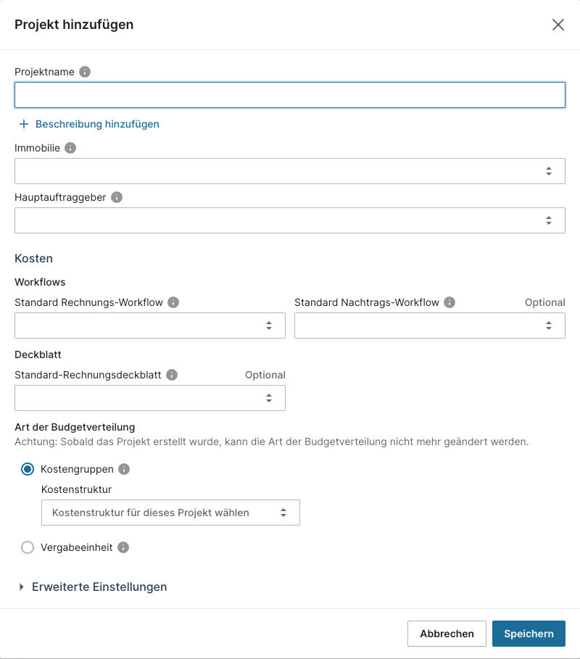Select the Kostengruppen radio button
580x659 pixels.
tap(28, 469)
